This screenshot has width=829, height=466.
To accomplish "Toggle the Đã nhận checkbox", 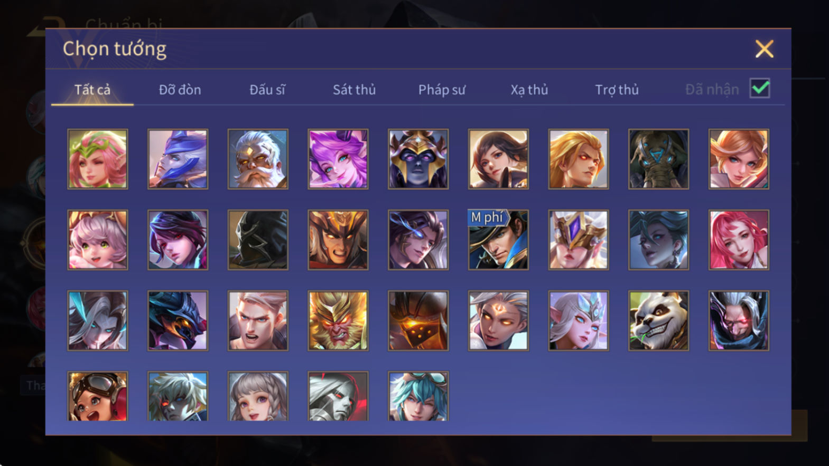I will [760, 88].
